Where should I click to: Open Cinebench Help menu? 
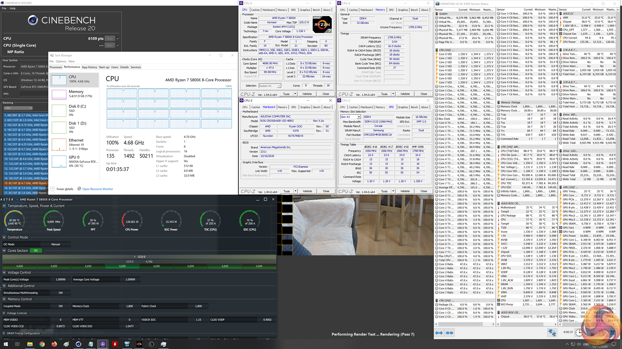[x=12, y=8]
